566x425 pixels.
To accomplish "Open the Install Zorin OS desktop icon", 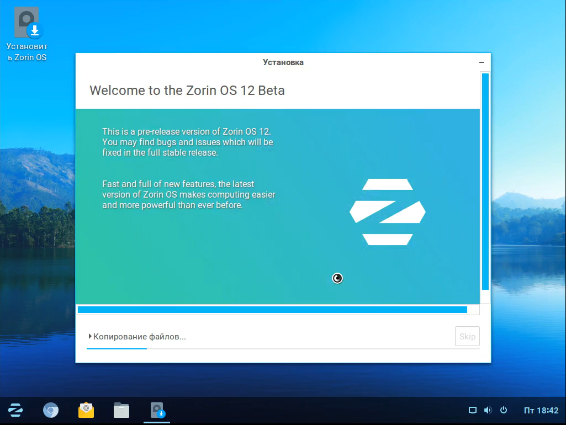I will (27, 34).
